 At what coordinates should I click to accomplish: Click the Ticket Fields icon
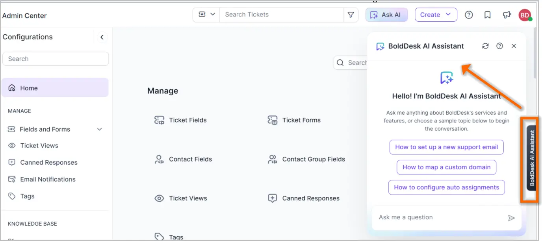coord(159,120)
